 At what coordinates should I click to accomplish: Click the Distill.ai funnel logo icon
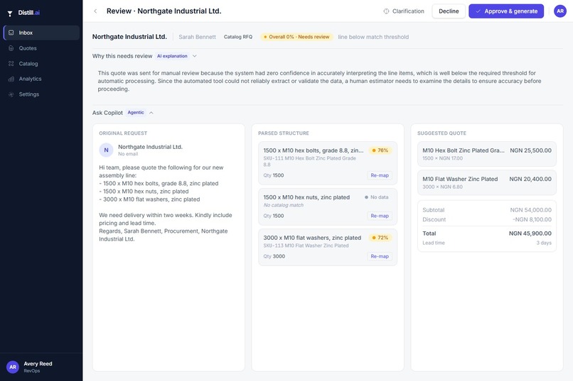[x=10, y=13]
